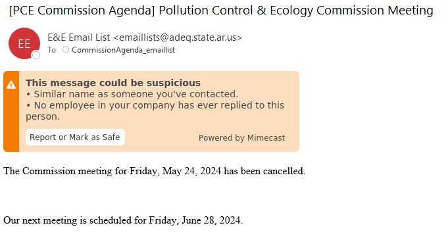Click the warning triangle icon in banner

coord(11,85)
